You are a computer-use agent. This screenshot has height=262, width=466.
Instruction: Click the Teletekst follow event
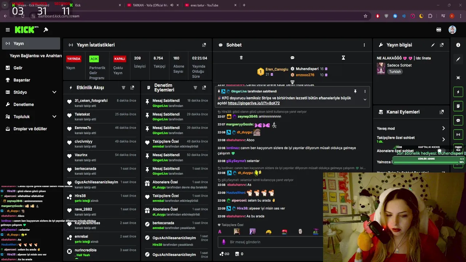coord(102,116)
